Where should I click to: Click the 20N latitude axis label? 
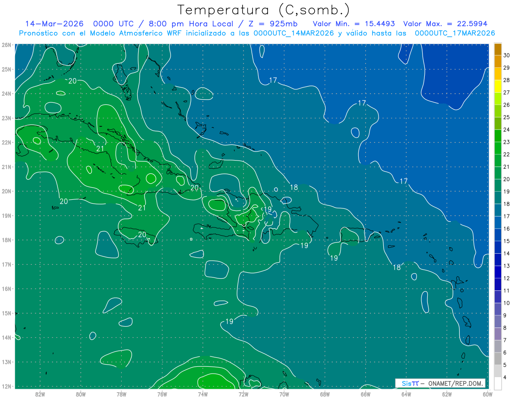point(6,191)
